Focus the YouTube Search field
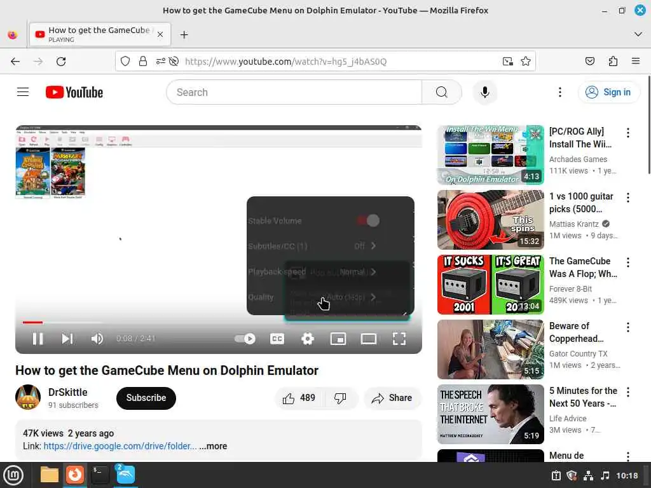Image resolution: width=651 pixels, height=488 pixels. 294,92
